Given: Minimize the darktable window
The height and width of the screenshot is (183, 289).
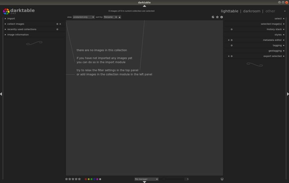Looking at the screenshot, I should pos(279,3).
